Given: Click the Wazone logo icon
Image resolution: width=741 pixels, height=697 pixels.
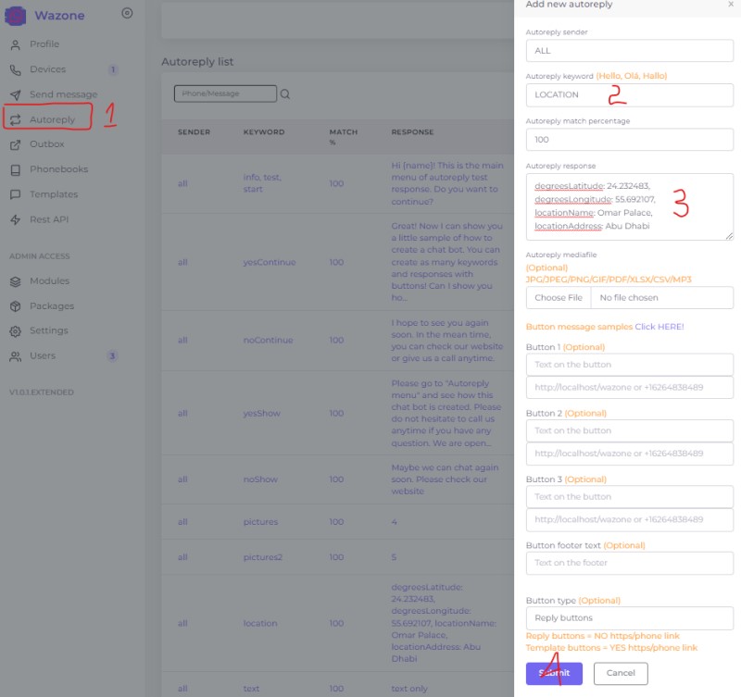Looking at the screenshot, I should [16, 15].
